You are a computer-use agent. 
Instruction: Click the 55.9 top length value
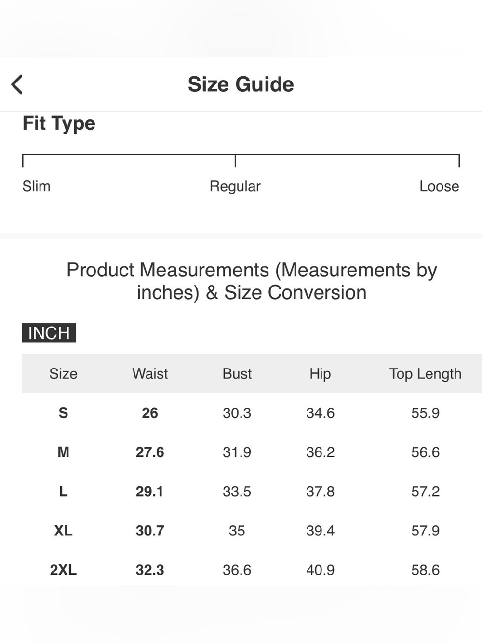point(425,413)
